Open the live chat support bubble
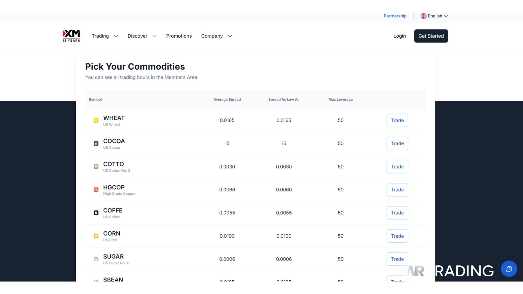 click(x=509, y=269)
